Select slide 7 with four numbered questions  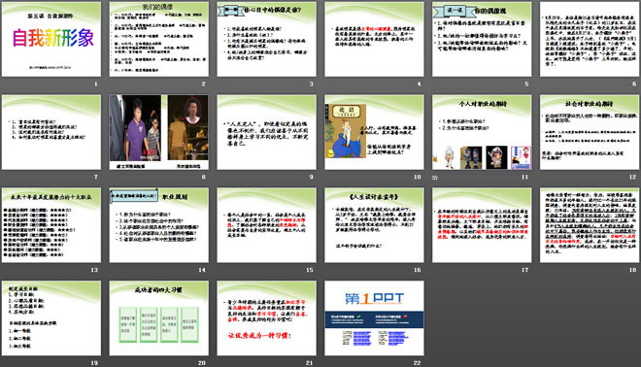(x=51, y=132)
